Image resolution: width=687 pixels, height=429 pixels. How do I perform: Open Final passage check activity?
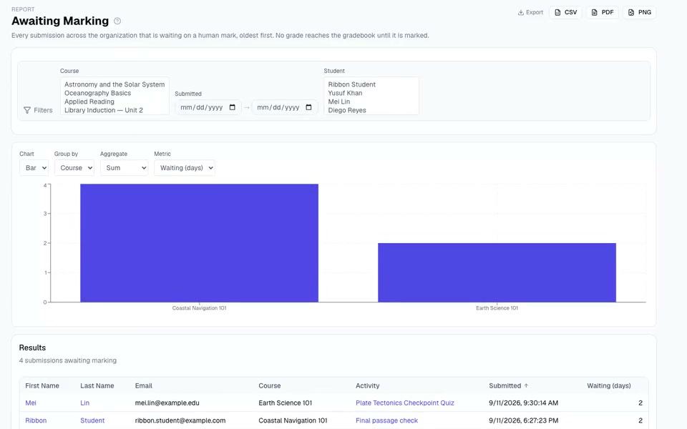[x=387, y=420]
